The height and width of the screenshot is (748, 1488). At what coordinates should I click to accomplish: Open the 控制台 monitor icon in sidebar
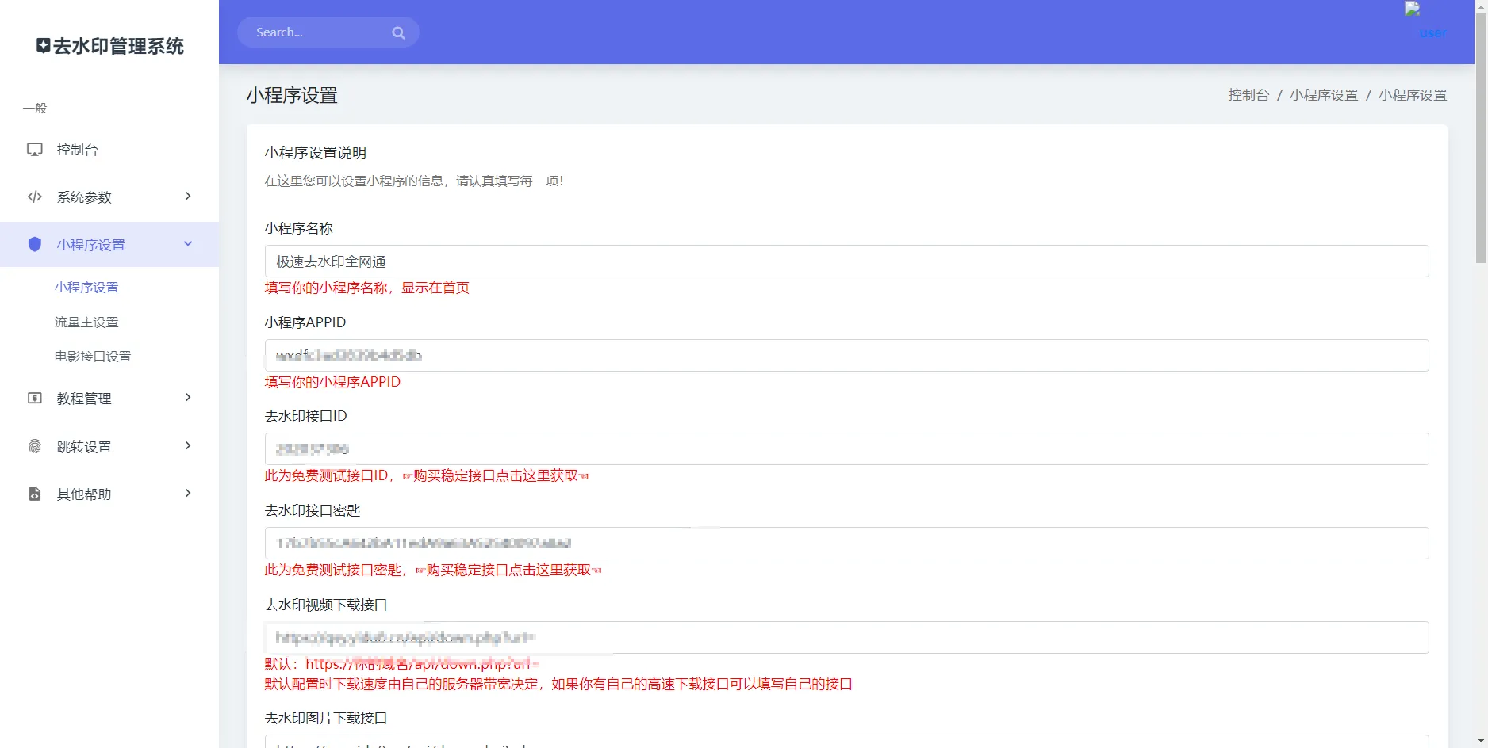(35, 149)
